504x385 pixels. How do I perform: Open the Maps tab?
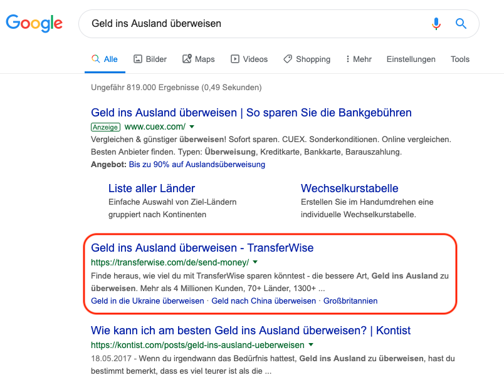click(x=198, y=59)
